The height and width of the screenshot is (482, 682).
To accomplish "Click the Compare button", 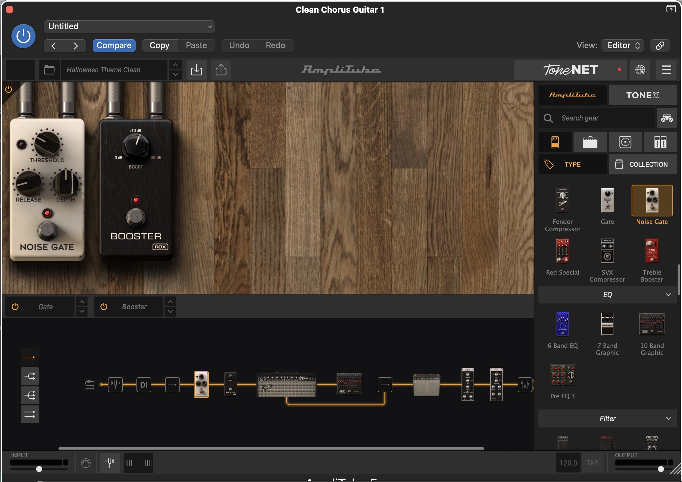I will (114, 45).
